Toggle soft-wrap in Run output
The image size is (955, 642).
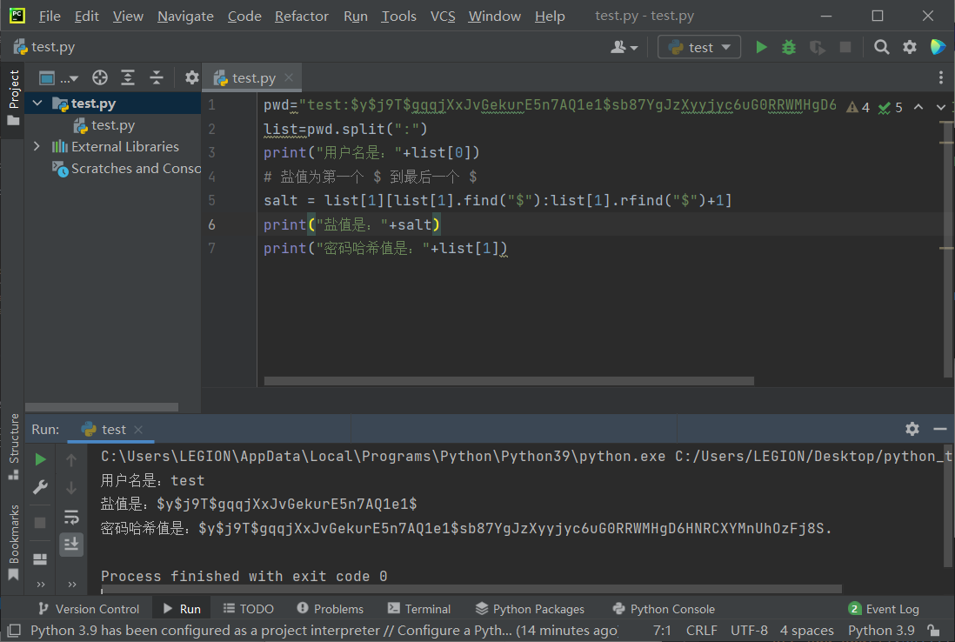pos(71,518)
